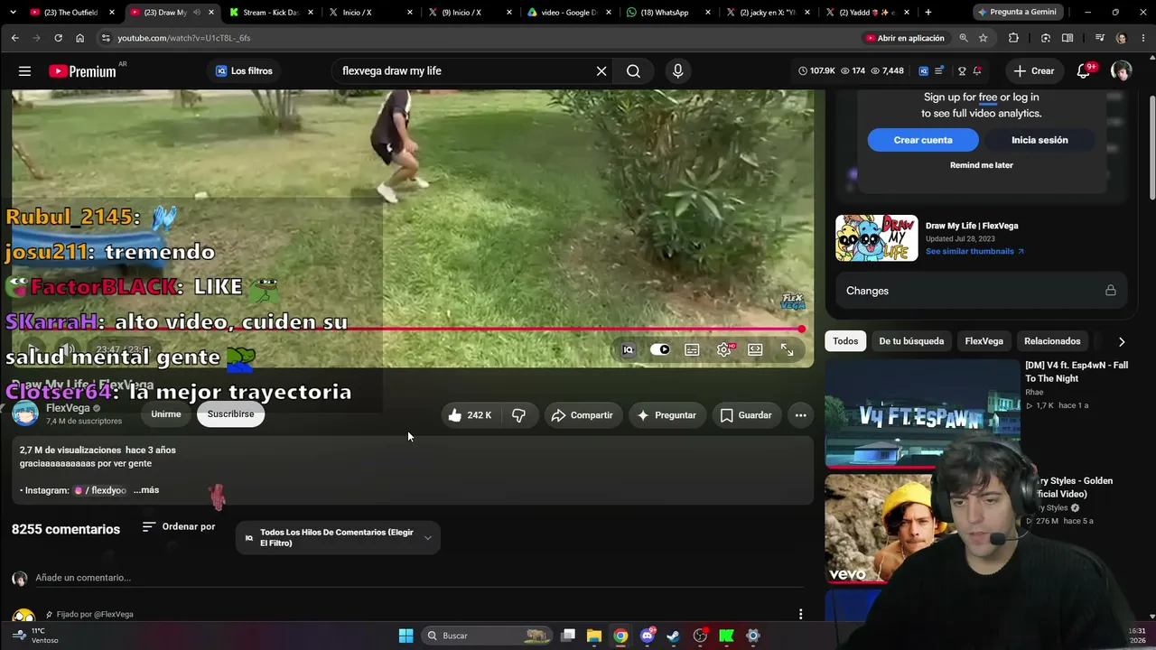Open YouTube notifications bell
Screen dimensions: 1156x650
1084,71
